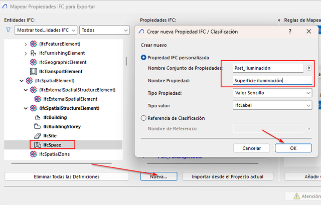This screenshot has height=205, width=321.
Task: Open the Tipo Propiedad dropdown
Action: tap(272, 93)
